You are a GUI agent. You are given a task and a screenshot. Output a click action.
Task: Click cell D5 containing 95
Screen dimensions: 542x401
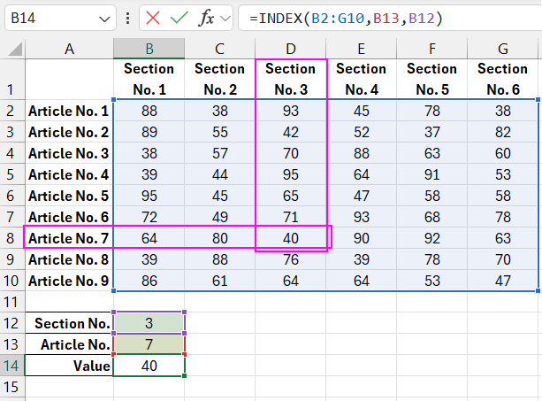(x=291, y=174)
